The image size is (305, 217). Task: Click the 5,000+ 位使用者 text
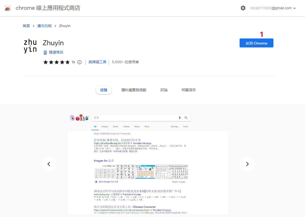(125, 62)
